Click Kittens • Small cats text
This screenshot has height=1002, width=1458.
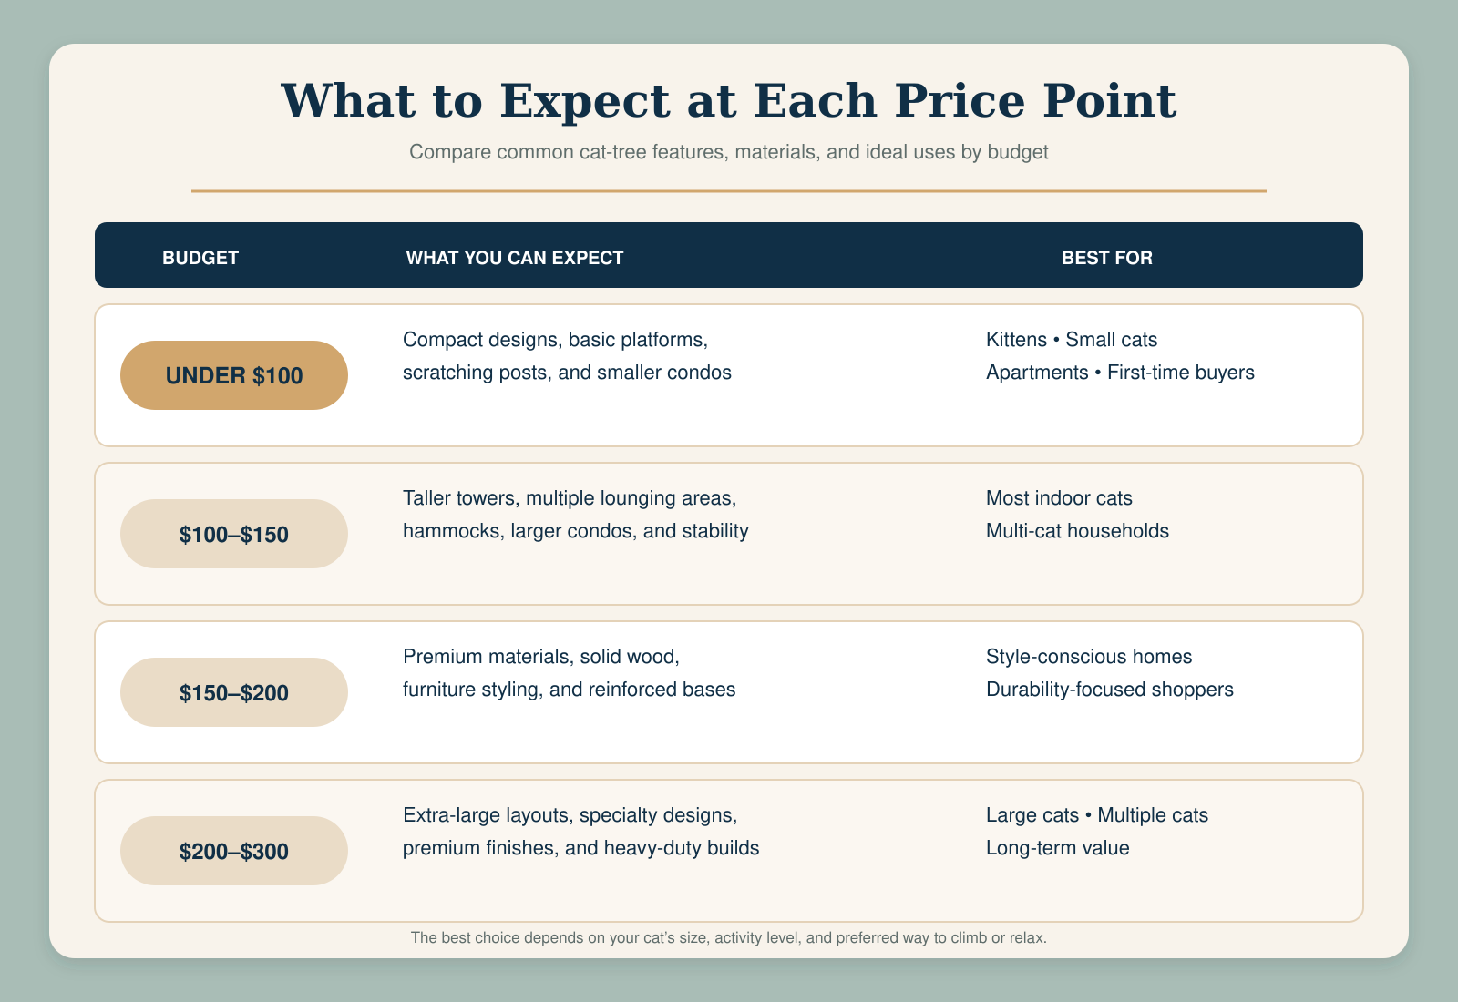(x=1072, y=340)
